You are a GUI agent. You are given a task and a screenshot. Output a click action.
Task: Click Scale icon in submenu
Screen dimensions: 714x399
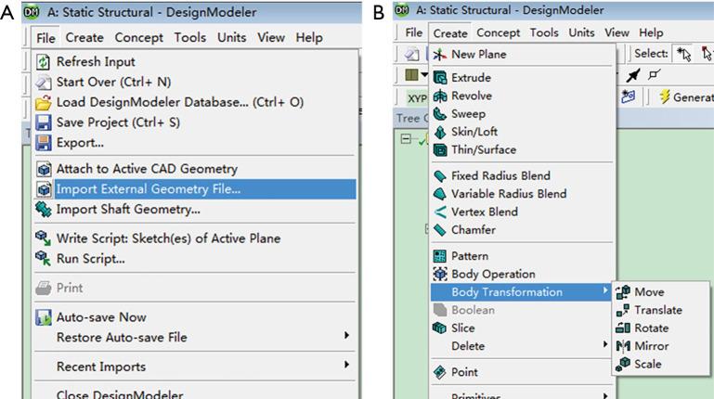[623, 365]
